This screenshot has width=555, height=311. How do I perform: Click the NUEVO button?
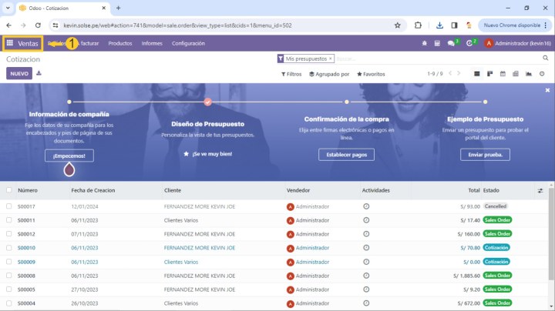(19, 74)
